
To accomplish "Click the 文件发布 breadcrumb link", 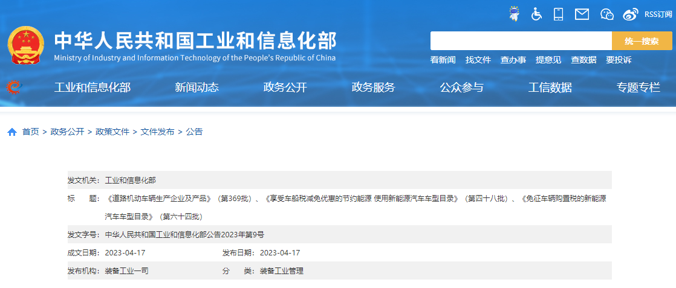I will [157, 132].
